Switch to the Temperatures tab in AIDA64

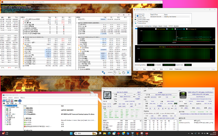point(139,26)
